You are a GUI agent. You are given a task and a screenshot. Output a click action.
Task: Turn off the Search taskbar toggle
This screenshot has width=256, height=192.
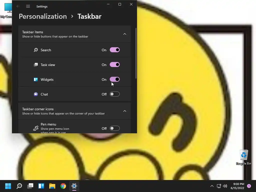114,50
